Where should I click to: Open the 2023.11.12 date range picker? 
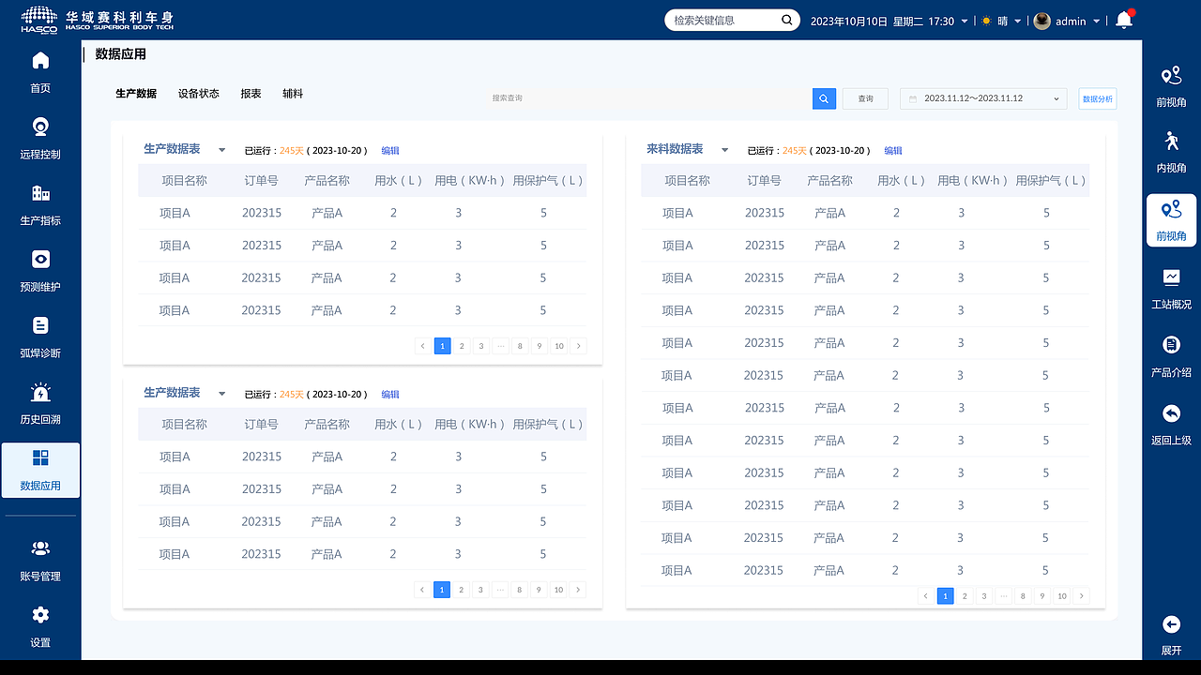[983, 98]
